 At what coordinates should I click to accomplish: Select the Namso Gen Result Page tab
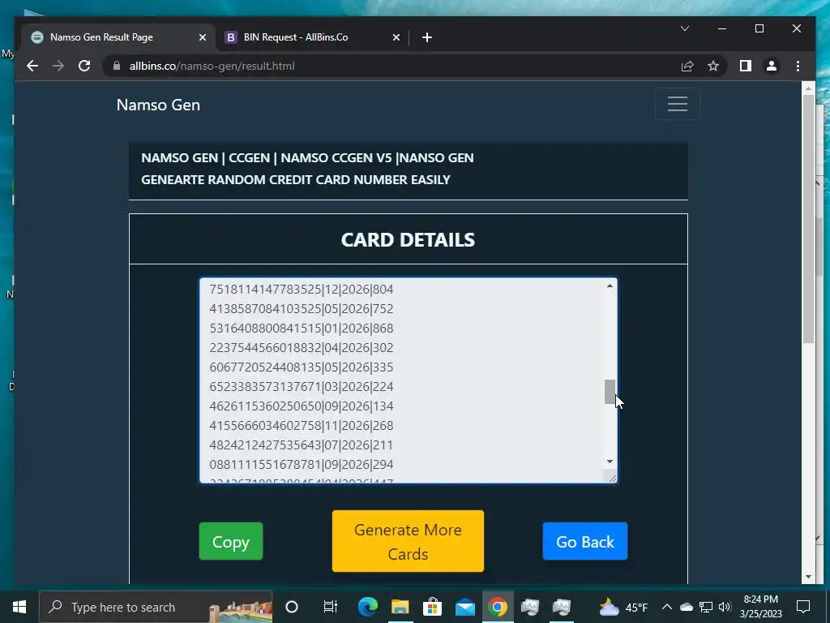pyautogui.click(x=118, y=37)
